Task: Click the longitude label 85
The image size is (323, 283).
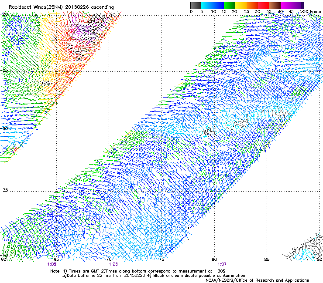Action: click(x=267, y=259)
